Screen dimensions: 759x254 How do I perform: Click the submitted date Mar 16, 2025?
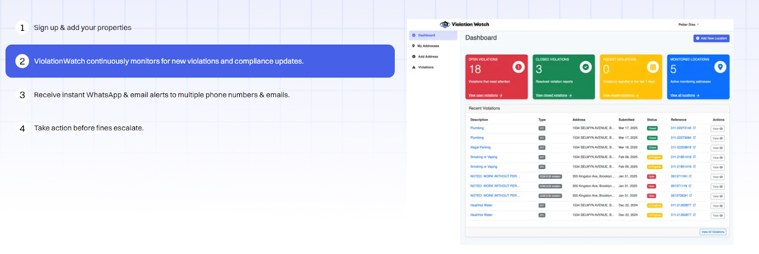tap(628, 147)
